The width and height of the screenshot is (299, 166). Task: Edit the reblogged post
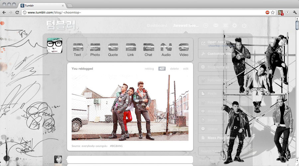186,69
